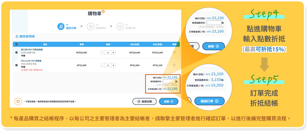Increase quantity of Microsoft 365 商務版

click(x=113, y=65)
